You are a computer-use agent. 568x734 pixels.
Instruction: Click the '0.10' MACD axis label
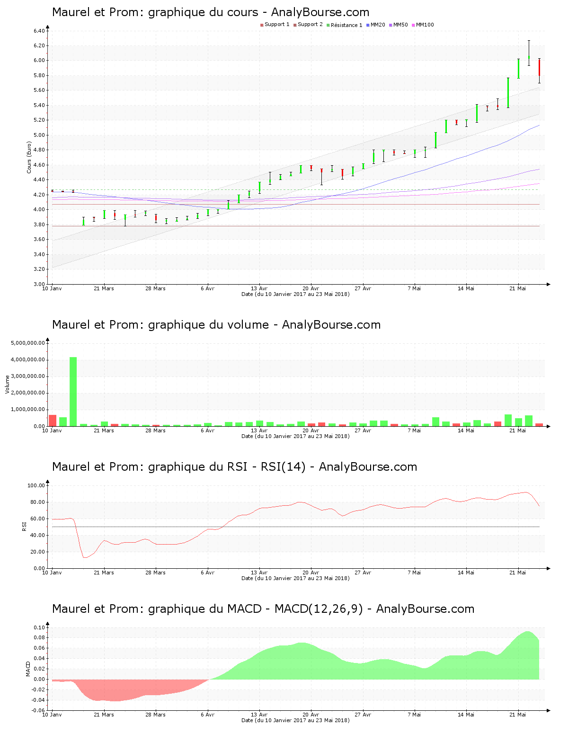40,627
